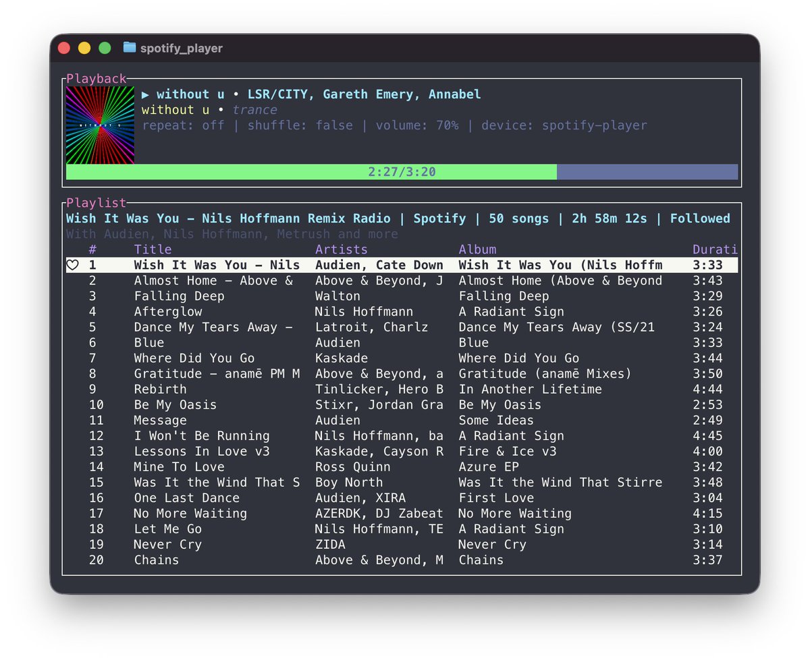The image size is (810, 660).
Task: Select track 15 Was It the Wind title
Action: coord(217,483)
